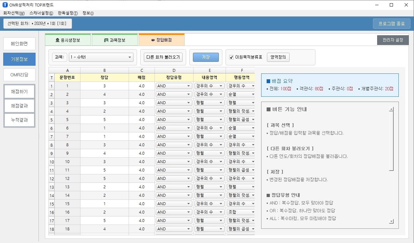
Task: Open the 스캐너설정 menu
Action: pyautogui.click(x=41, y=13)
